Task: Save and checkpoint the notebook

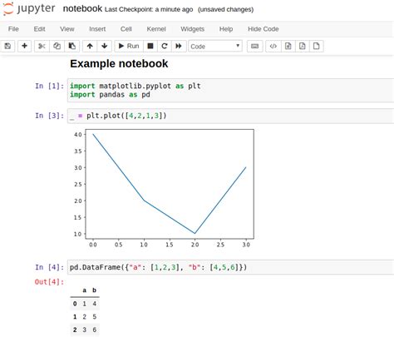Action: point(7,46)
